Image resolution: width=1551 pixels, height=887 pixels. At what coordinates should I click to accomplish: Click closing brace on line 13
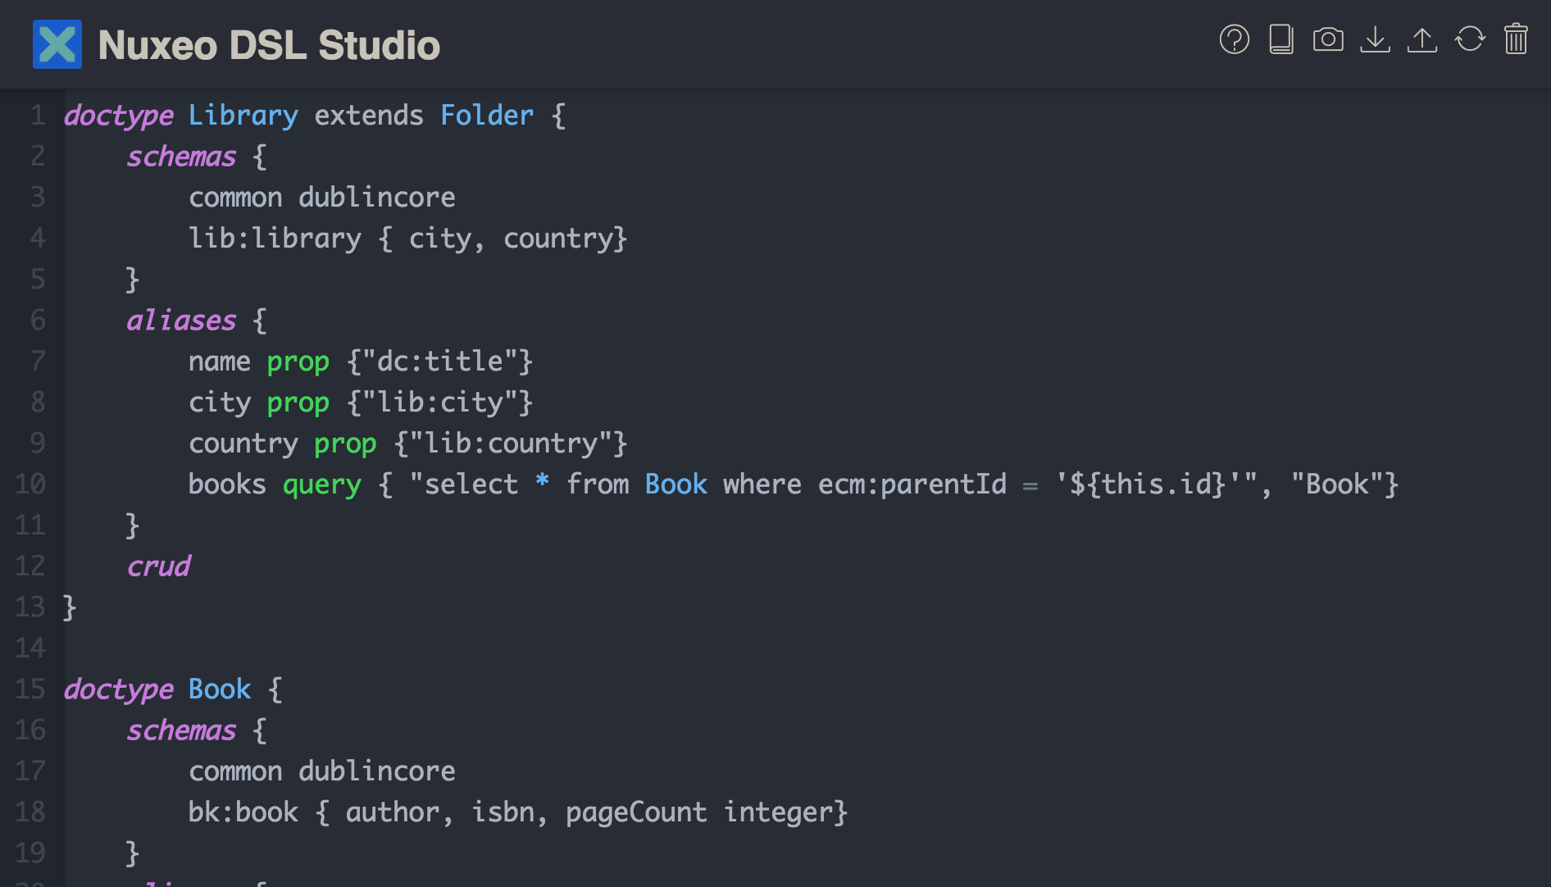70,607
